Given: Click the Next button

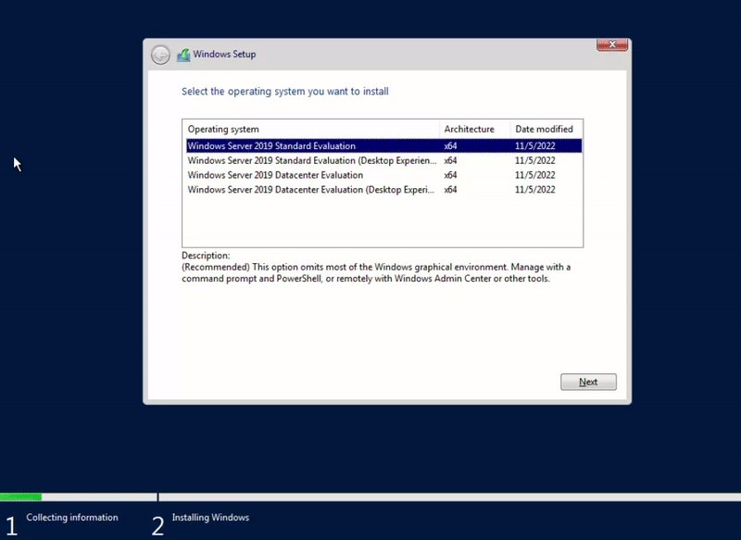Looking at the screenshot, I should tap(588, 382).
